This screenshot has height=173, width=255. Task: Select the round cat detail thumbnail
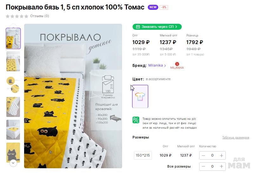(x=13, y=84)
